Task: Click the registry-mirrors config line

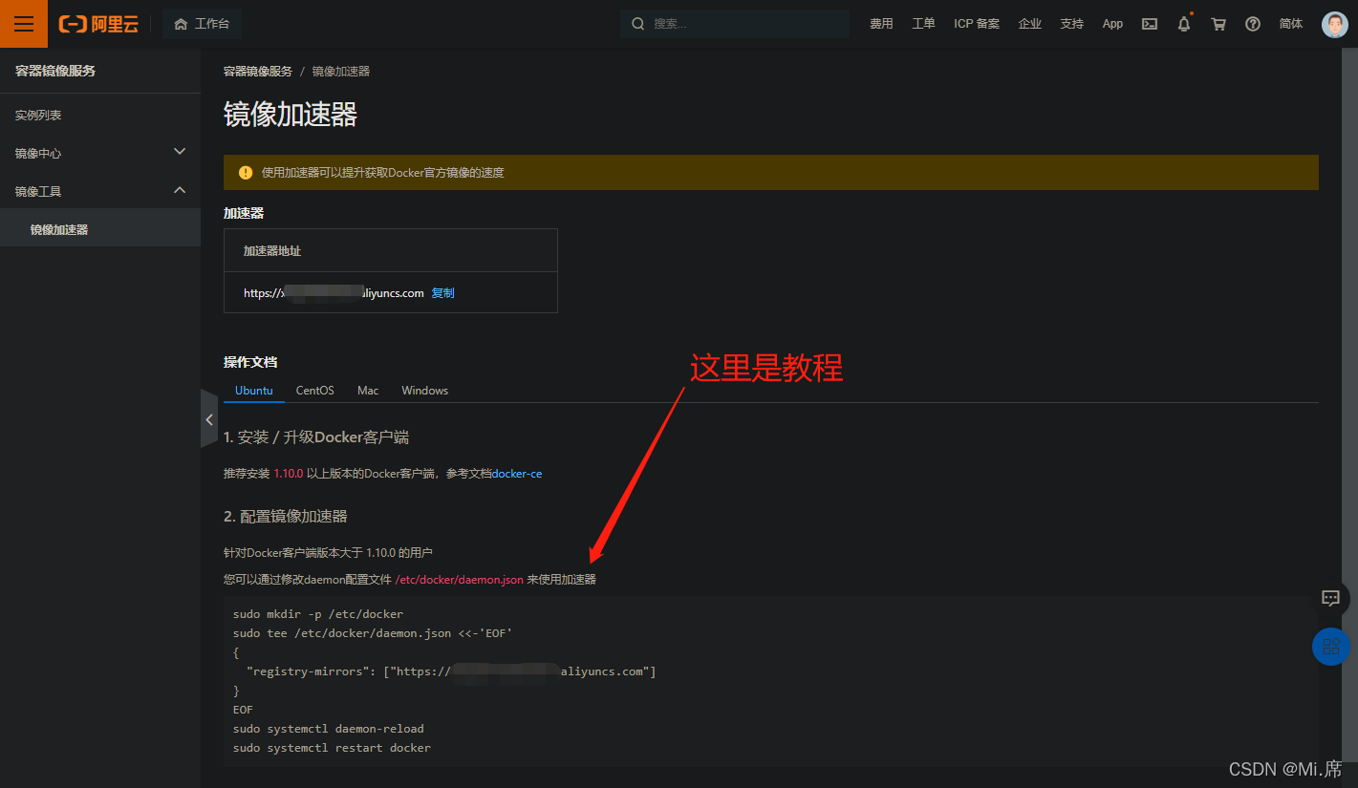Action: [451, 671]
